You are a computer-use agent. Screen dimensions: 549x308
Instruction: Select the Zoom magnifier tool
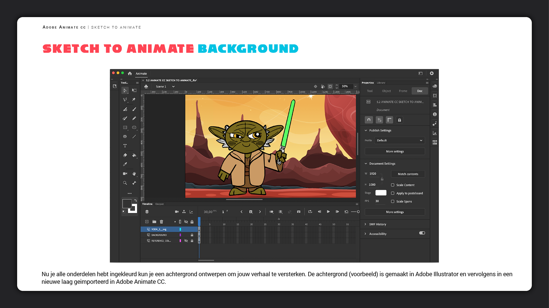(125, 183)
